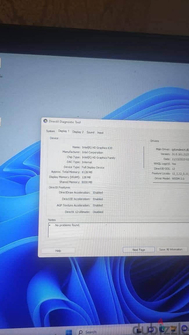Screen dimensions: 189x335
Task: Switch to the System tab
Action: 51,131
